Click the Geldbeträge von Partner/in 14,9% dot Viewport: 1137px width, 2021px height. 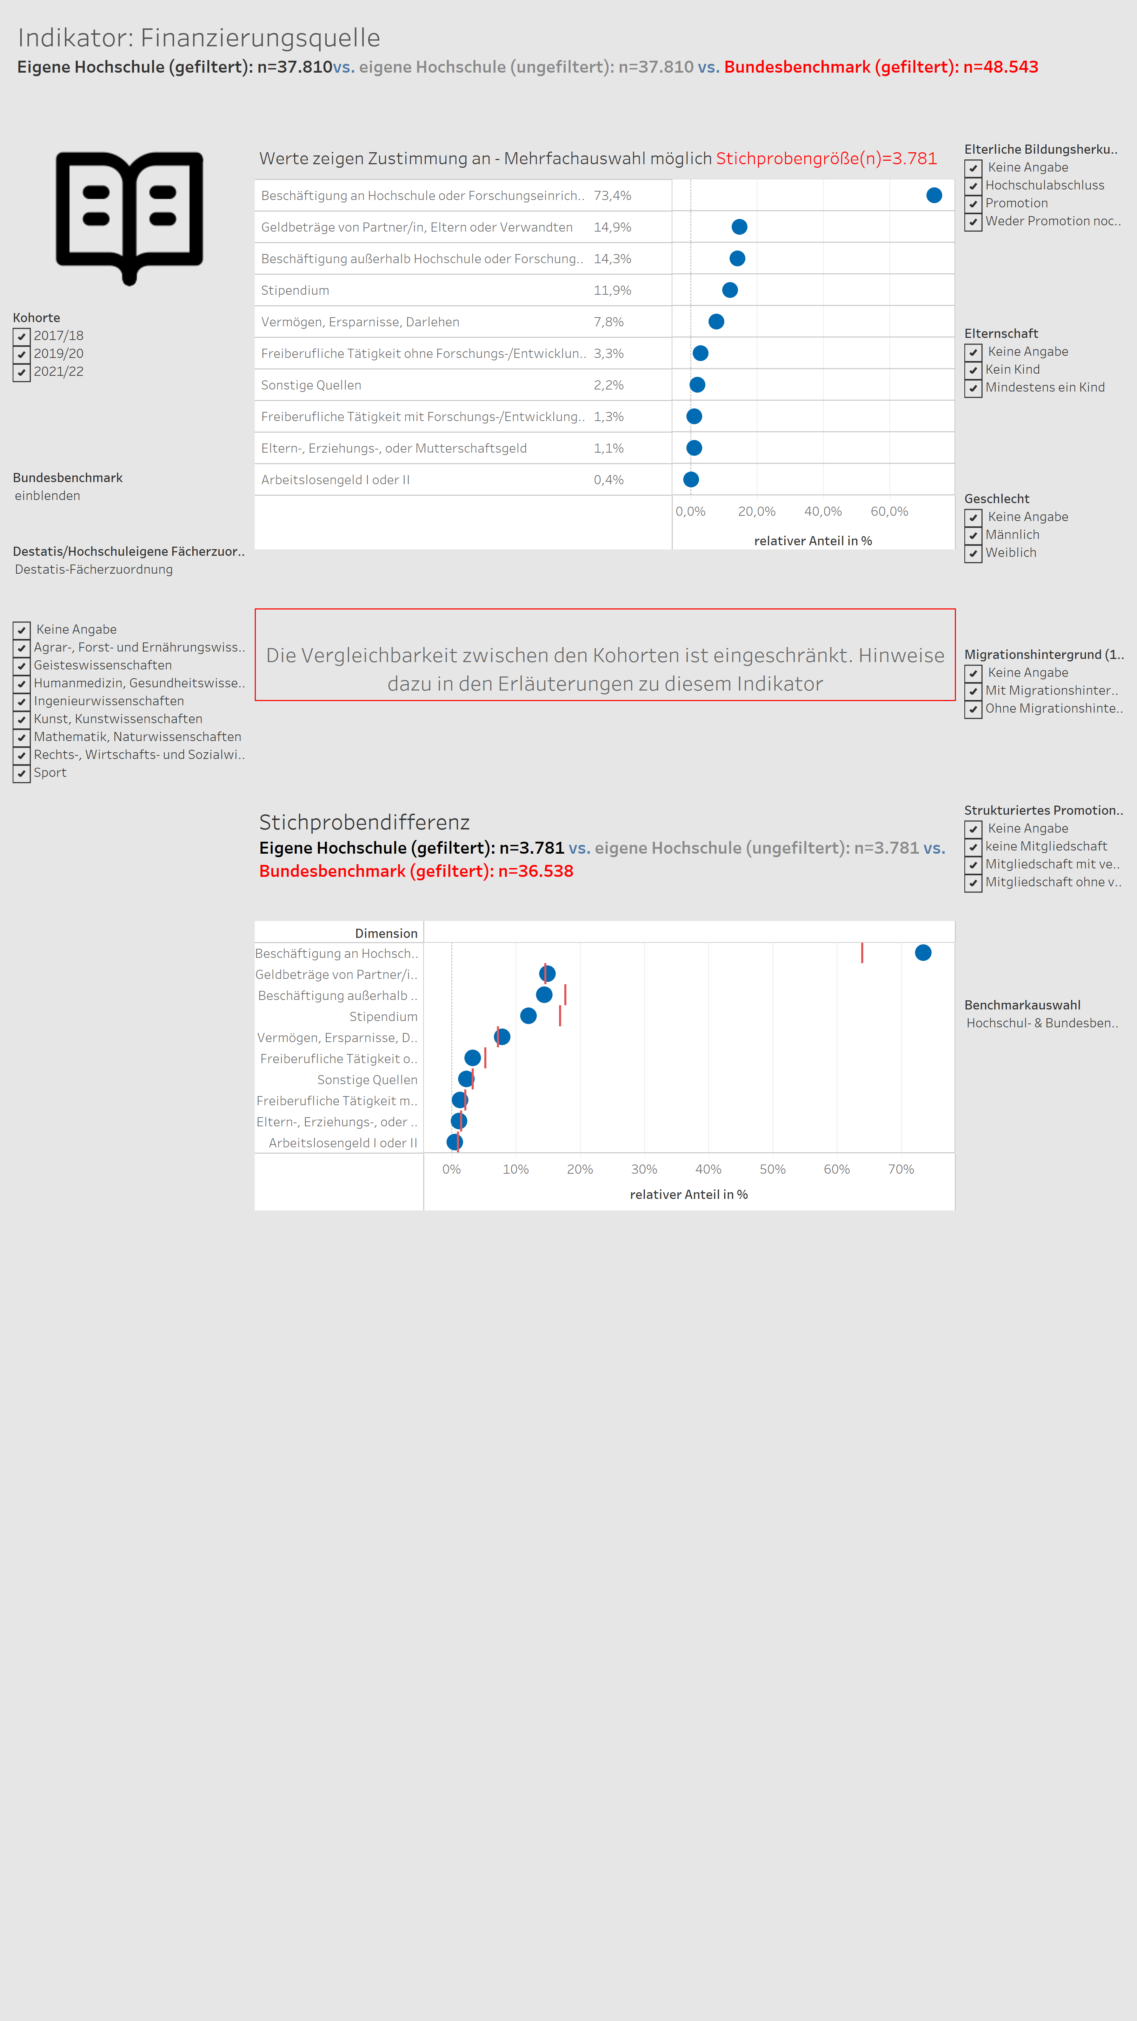pyautogui.click(x=739, y=227)
